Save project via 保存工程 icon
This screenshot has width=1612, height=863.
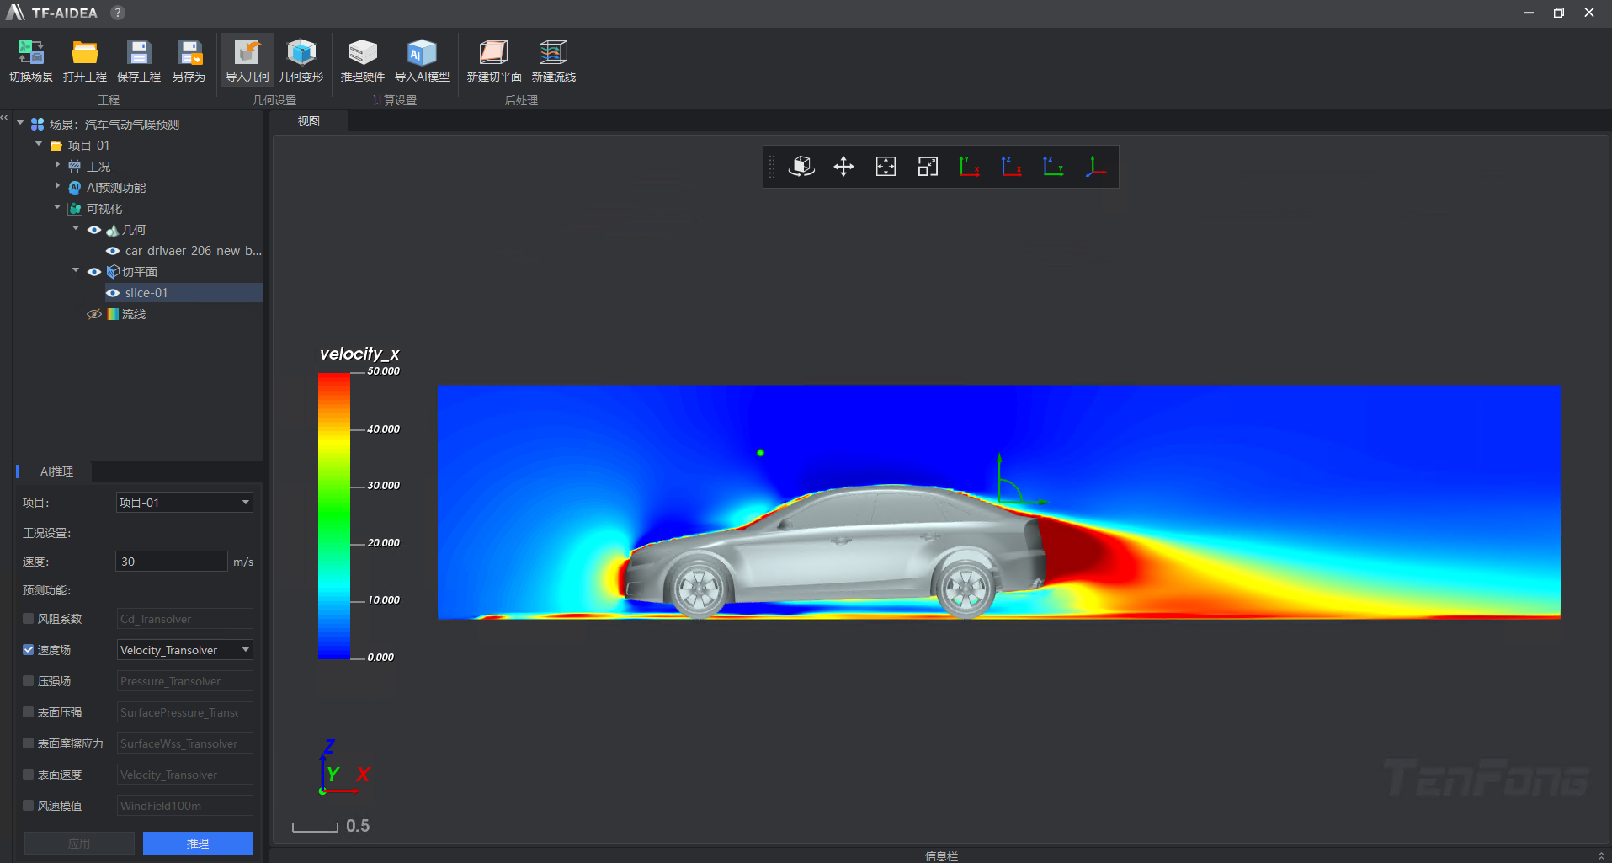pos(139,61)
